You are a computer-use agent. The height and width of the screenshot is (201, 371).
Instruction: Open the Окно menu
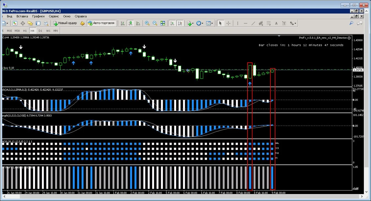tap(67, 16)
